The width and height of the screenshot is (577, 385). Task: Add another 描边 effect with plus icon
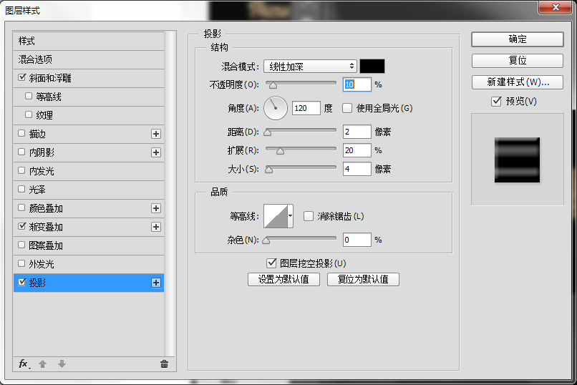point(156,134)
